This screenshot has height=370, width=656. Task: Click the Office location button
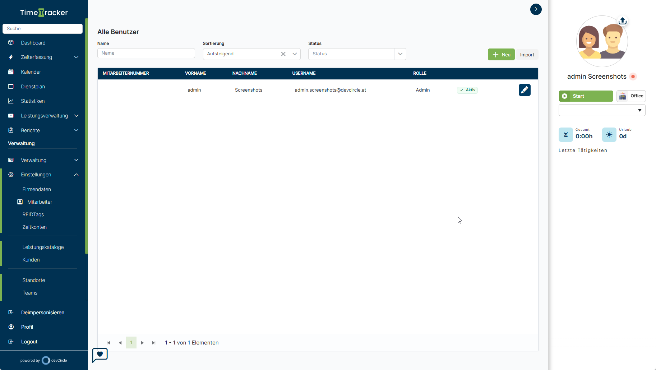pos(631,96)
